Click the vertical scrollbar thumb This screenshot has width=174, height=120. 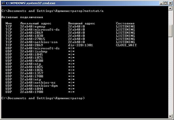171,31
